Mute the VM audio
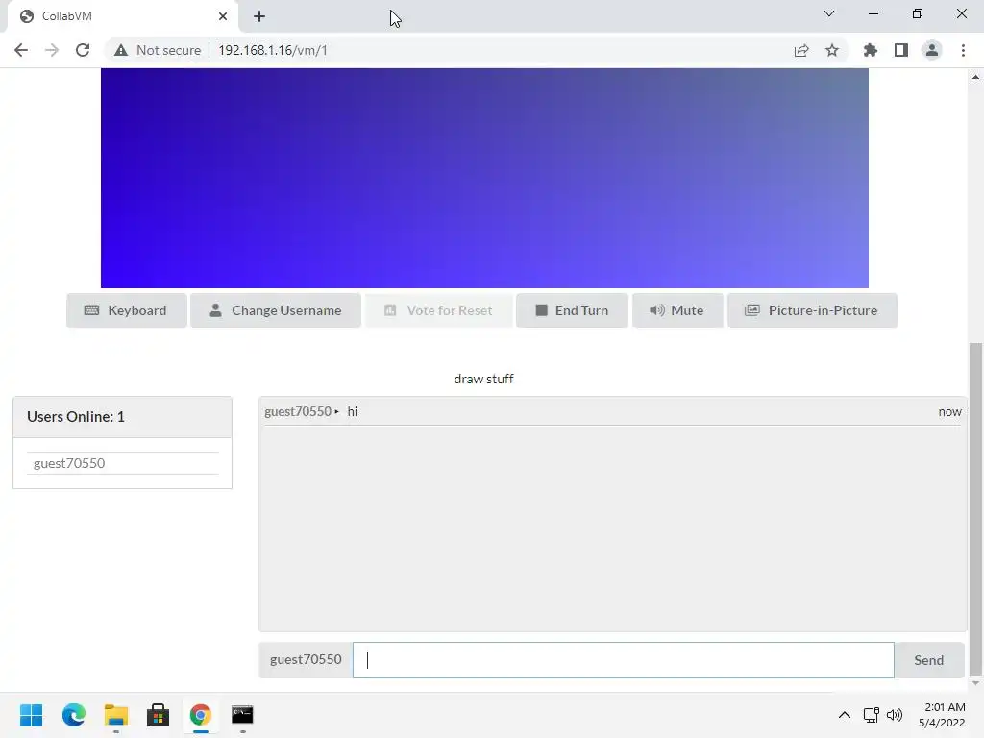The width and height of the screenshot is (984, 738). 677,310
